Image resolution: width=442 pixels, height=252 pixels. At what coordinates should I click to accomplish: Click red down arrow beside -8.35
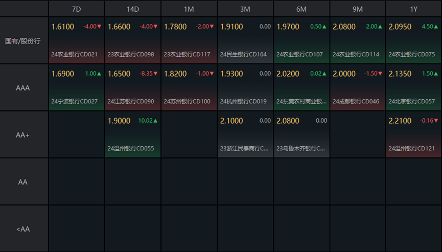tap(156, 74)
